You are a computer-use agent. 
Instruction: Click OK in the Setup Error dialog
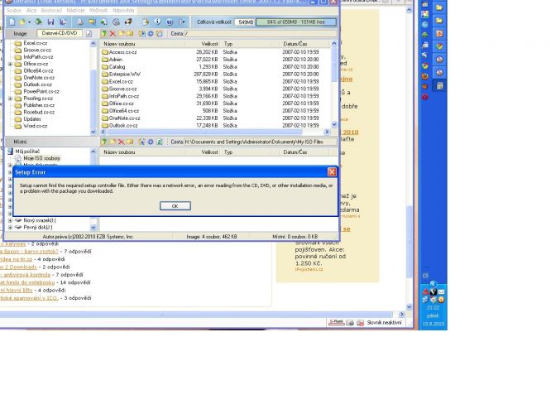pos(175,206)
